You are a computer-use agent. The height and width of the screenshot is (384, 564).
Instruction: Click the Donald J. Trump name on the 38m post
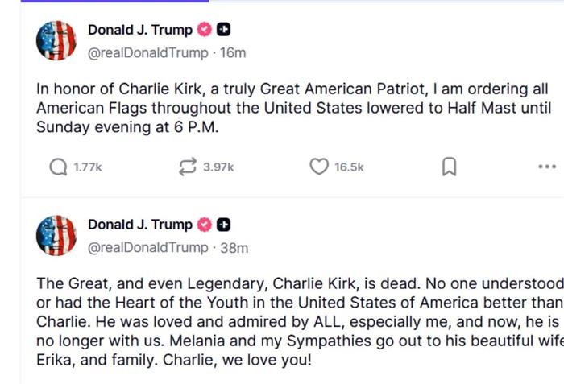pos(139,225)
